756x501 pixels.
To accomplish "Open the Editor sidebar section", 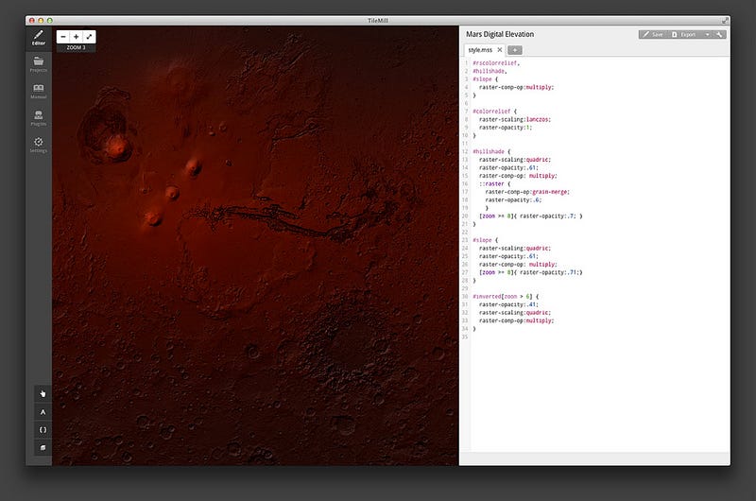I will (x=39, y=38).
